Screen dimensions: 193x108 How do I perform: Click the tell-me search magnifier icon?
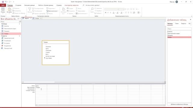pyautogui.click(x=84, y=5)
